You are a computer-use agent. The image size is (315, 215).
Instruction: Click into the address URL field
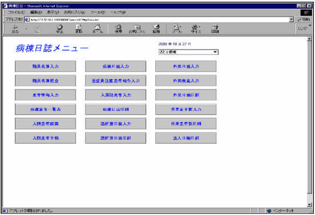coord(159,19)
